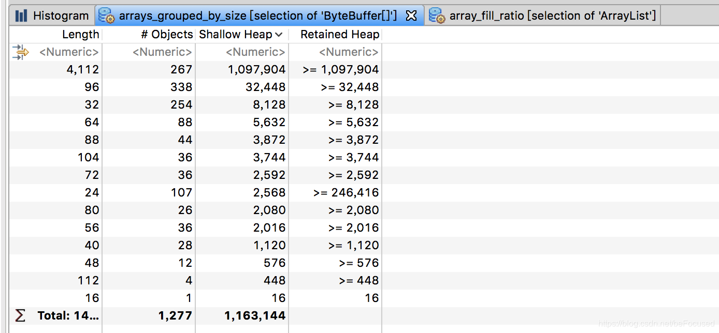Click the total 1,277 objects cell
719x333 pixels.
[175, 316]
